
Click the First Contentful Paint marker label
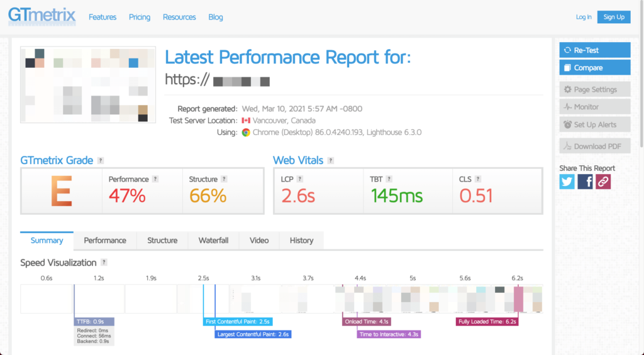238,322
